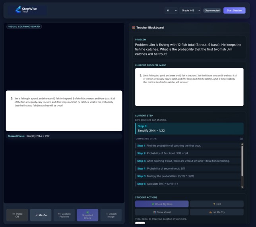
Task: Start a new tutoring session
Action: click(234, 10)
